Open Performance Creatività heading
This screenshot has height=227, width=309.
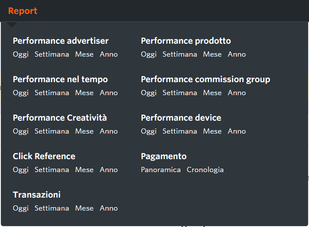pos(60,118)
